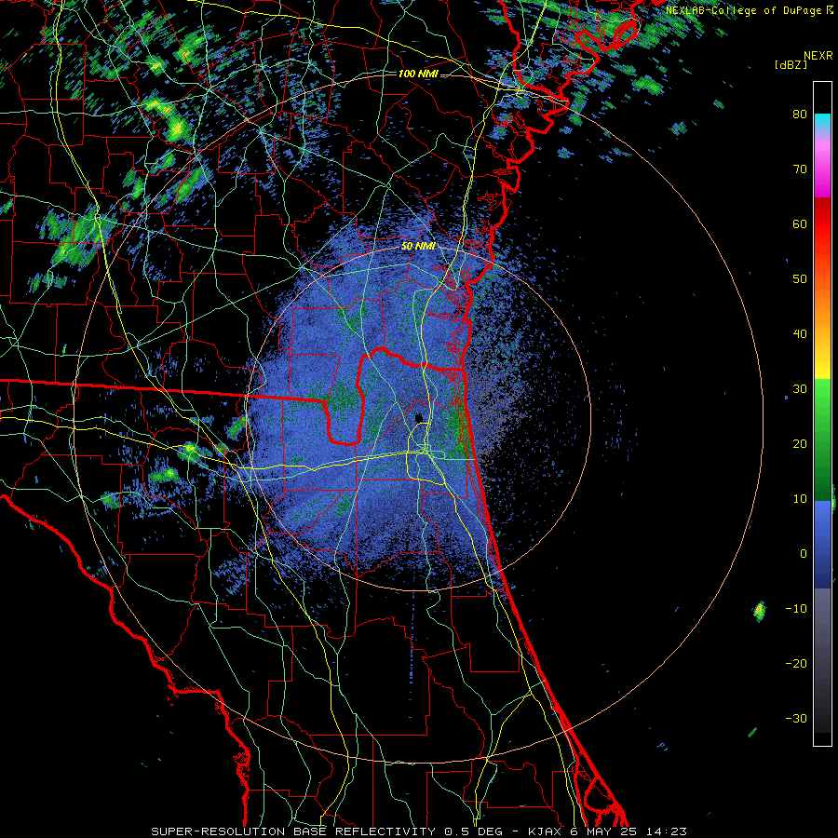Click the 40 value on the dBZ scale
The image size is (838, 838).
pyautogui.click(x=800, y=334)
